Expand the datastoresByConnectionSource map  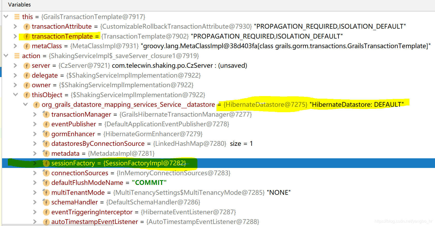click(x=35, y=143)
